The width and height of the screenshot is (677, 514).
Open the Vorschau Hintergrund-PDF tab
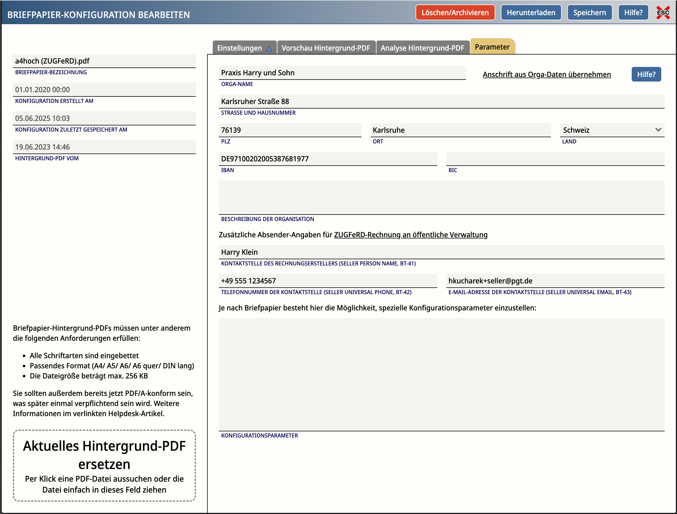326,48
